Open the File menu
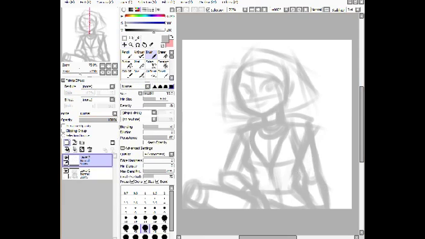 pyautogui.click(x=69, y=2)
